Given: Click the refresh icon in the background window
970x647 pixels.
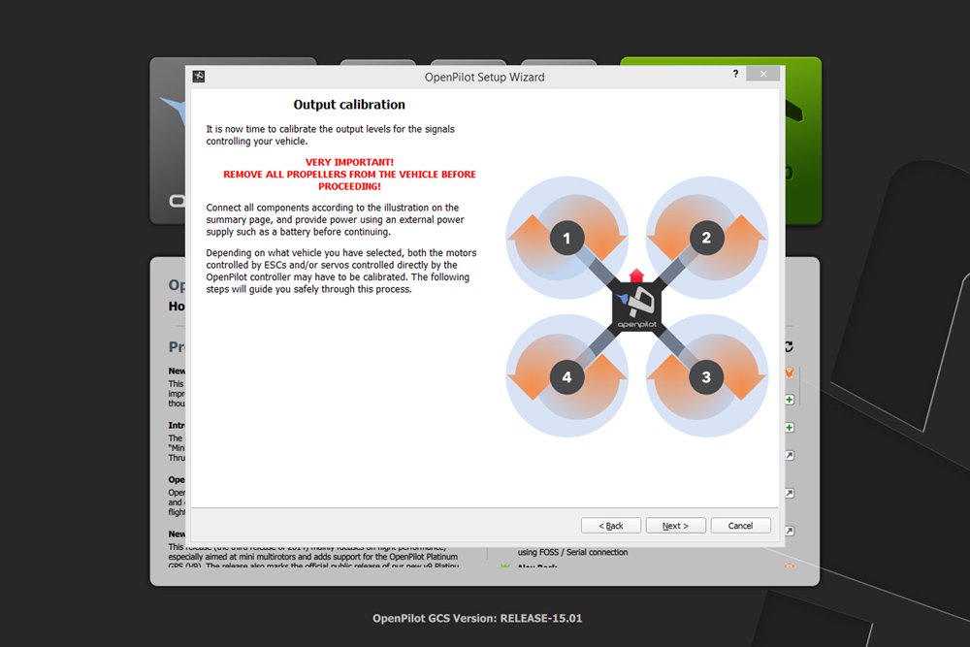Looking at the screenshot, I should click(789, 347).
